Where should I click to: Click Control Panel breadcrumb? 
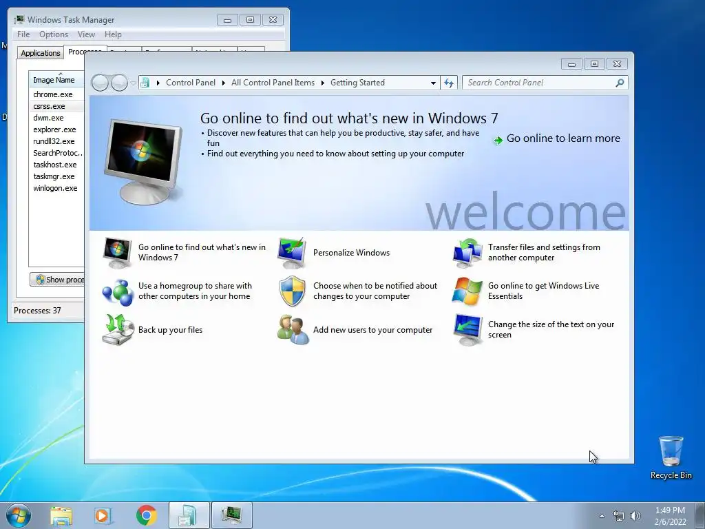[x=191, y=83]
